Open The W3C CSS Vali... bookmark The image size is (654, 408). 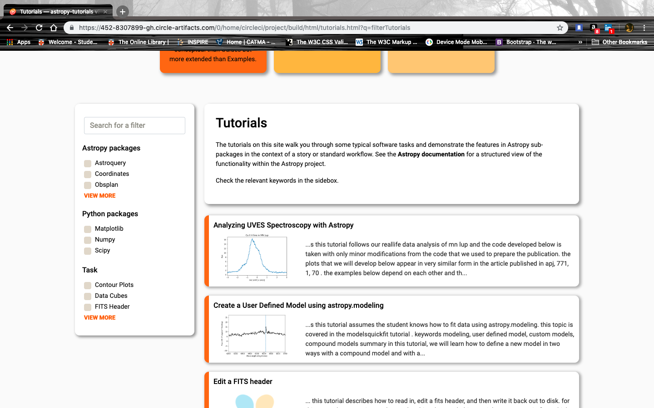(x=317, y=42)
